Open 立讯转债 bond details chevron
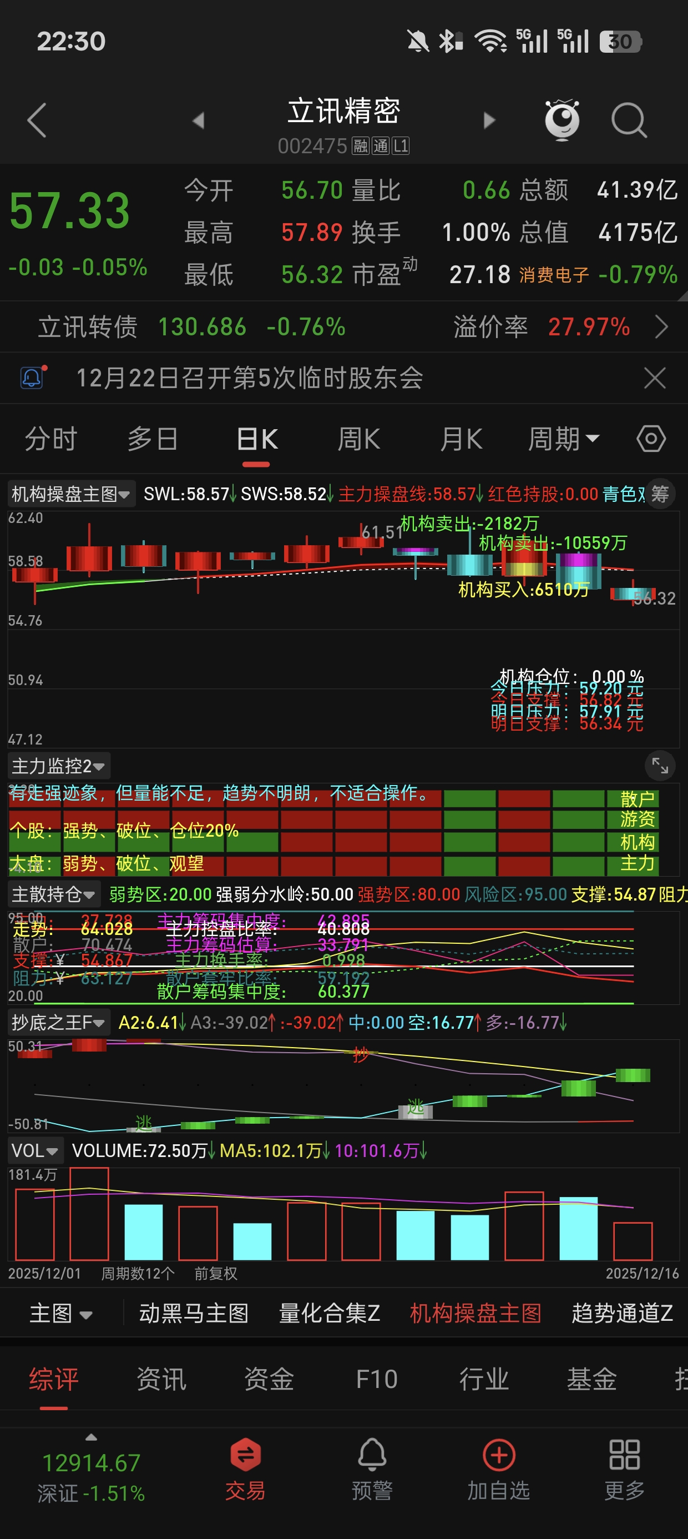This screenshot has width=688, height=1539. coord(661,327)
